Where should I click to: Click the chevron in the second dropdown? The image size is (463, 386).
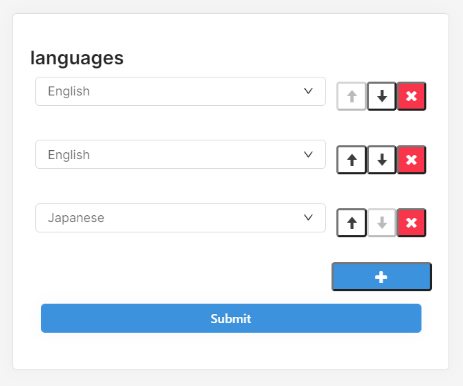point(309,155)
